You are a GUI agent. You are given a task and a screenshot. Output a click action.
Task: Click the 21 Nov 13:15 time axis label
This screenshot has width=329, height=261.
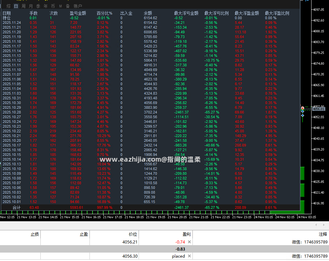(27, 217)
